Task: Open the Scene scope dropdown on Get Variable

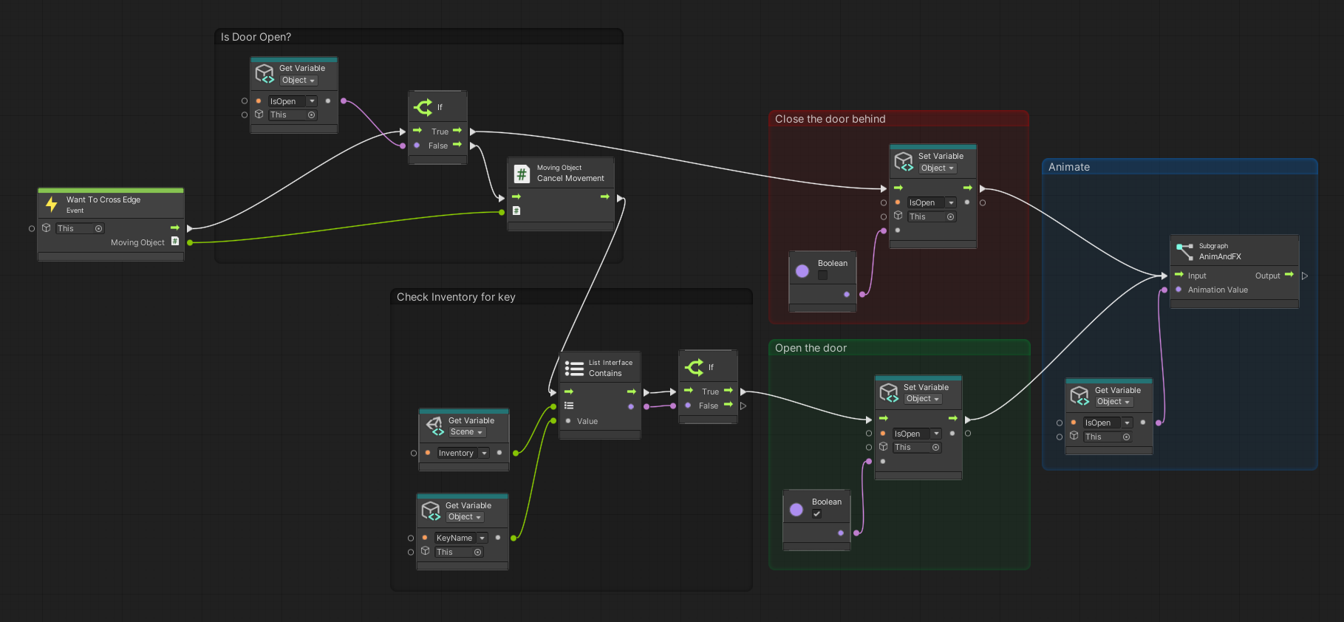Action: pyautogui.click(x=467, y=432)
